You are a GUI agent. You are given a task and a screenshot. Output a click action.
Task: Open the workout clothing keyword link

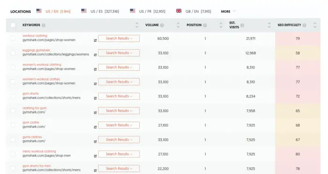[x=35, y=36]
